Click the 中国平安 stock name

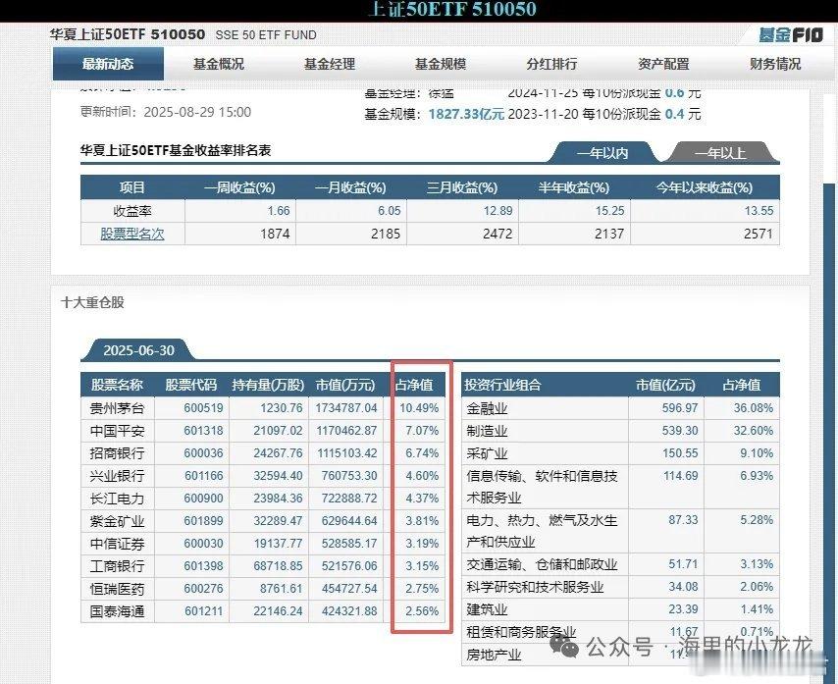pyautogui.click(x=117, y=431)
